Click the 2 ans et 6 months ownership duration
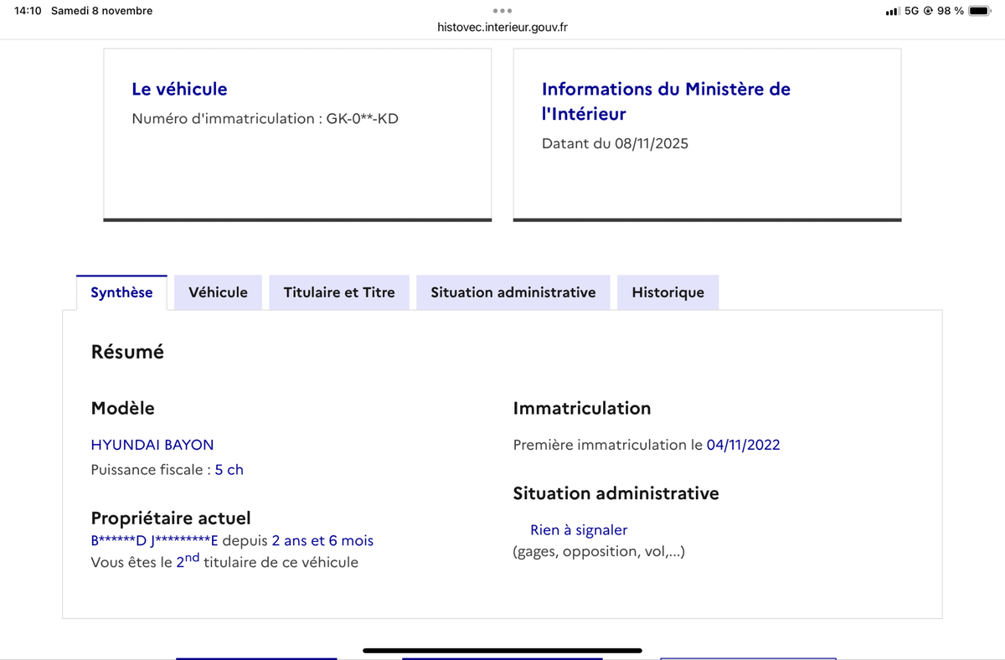Image resolution: width=1005 pixels, height=660 pixels. click(x=322, y=541)
